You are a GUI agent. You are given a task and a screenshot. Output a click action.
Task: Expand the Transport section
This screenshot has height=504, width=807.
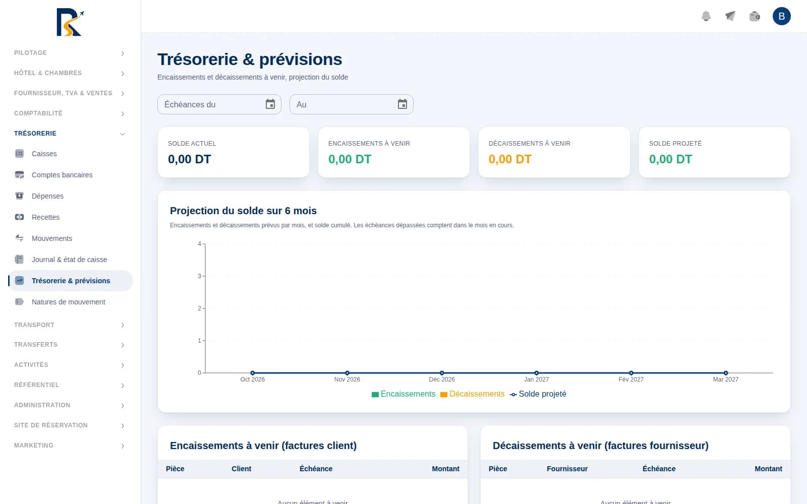pos(70,325)
